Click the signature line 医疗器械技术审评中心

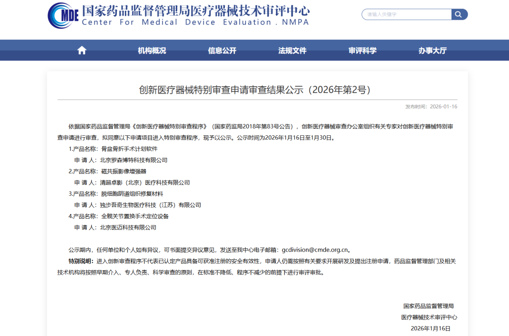[x=429, y=317]
